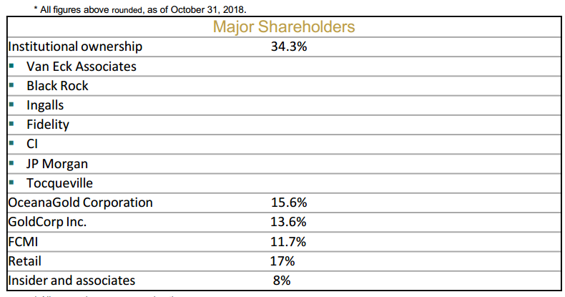The image size is (565, 297).
Task: Click the bullet icon beside Fidelity
Action: [x=13, y=124]
